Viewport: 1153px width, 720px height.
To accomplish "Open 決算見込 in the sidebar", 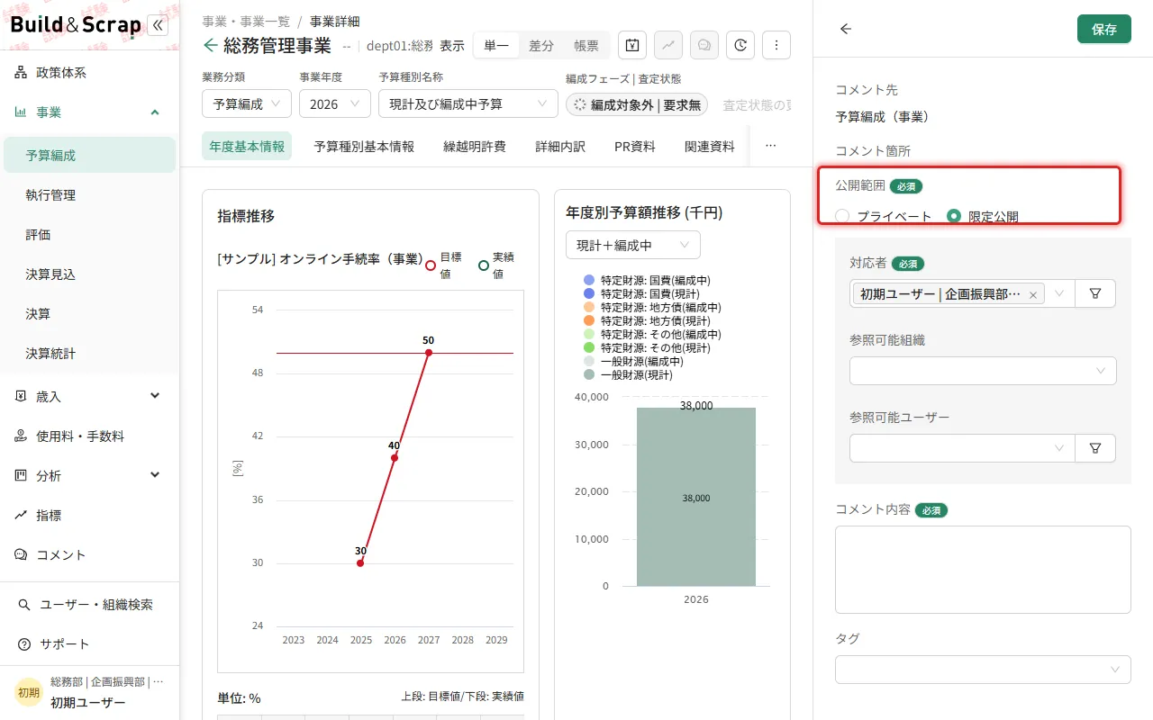I will click(x=89, y=274).
